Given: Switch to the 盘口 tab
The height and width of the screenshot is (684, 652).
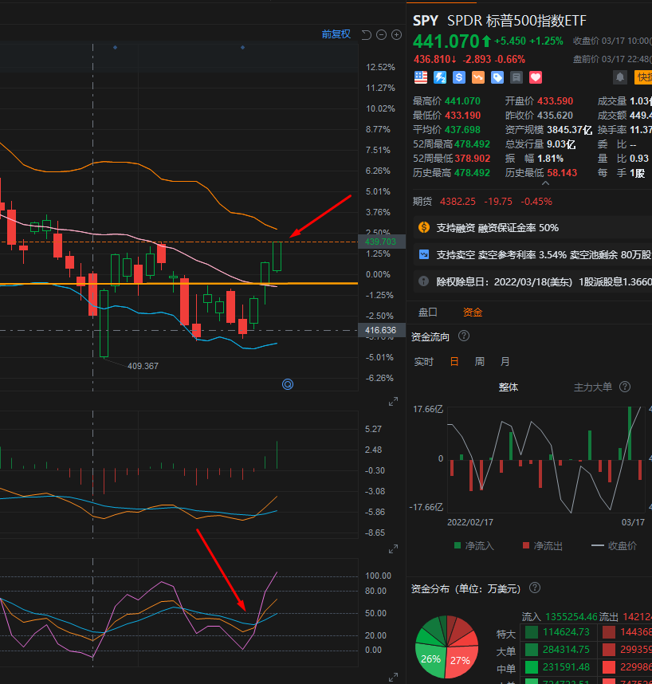Looking at the screenshot, I should click(427, 313).
